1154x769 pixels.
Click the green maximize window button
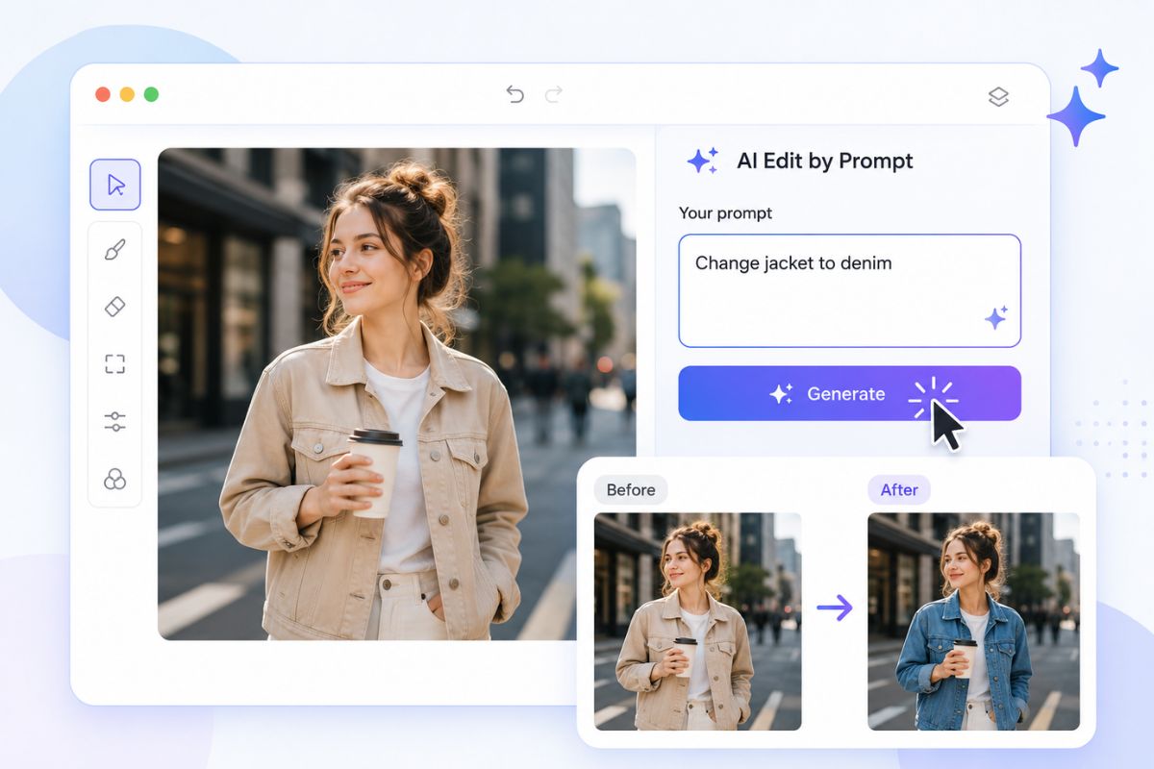151,94
